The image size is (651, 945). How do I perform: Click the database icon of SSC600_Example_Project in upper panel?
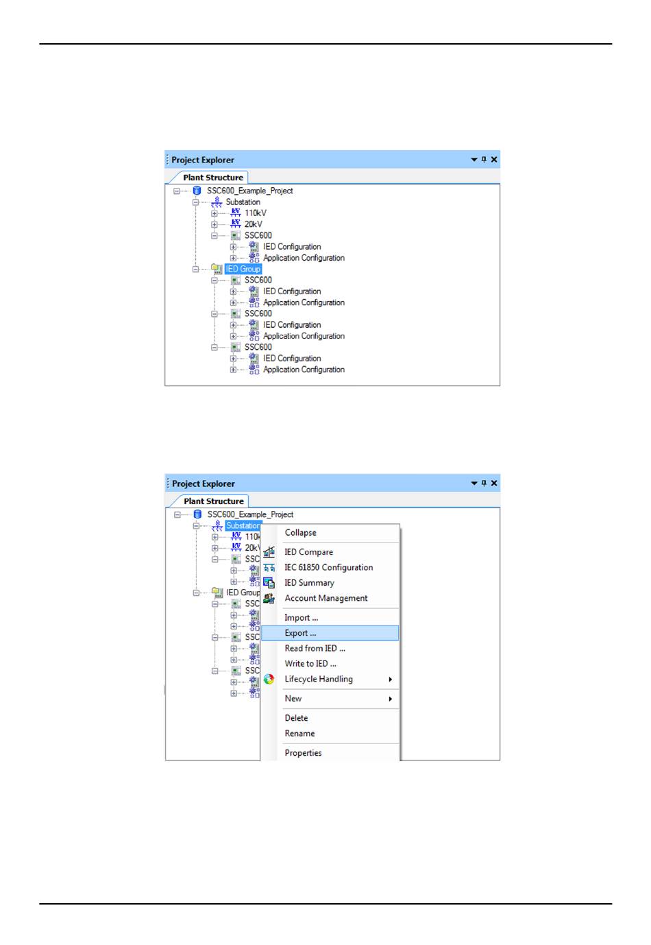pyautogui.click(x=197, y=191)
